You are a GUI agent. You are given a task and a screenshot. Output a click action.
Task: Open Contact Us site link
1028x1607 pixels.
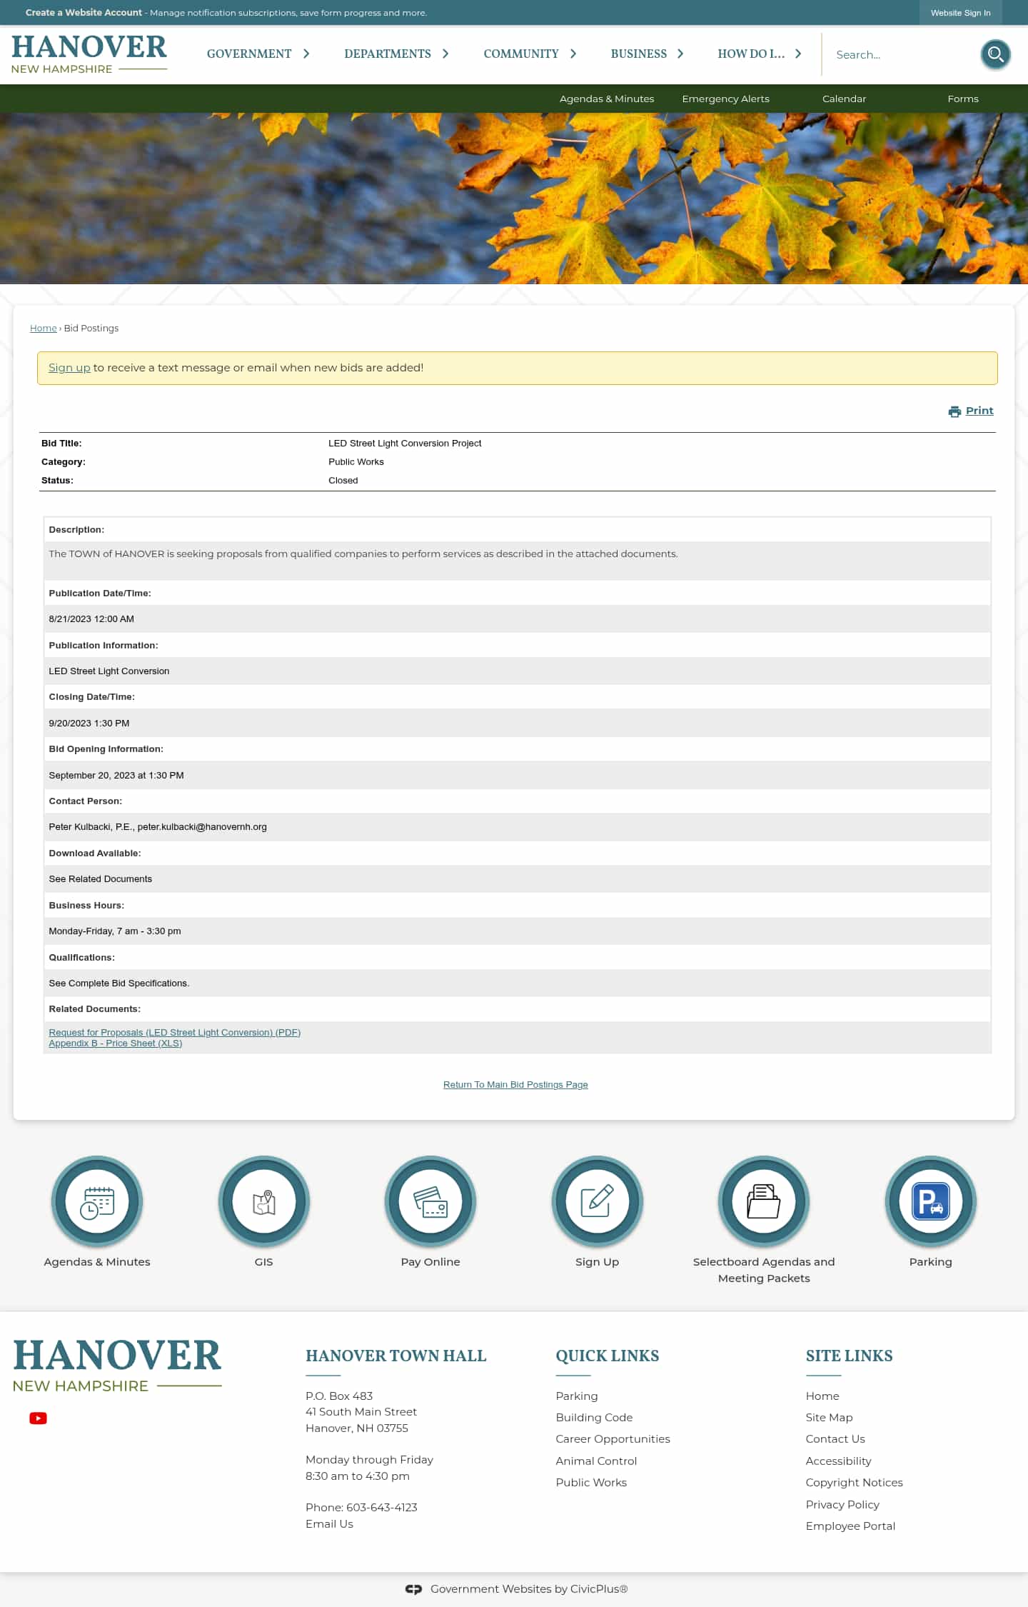(x=835, y=1438)
